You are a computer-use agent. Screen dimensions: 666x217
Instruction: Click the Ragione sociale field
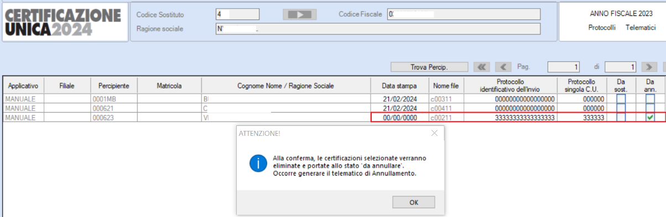(378, 29)
